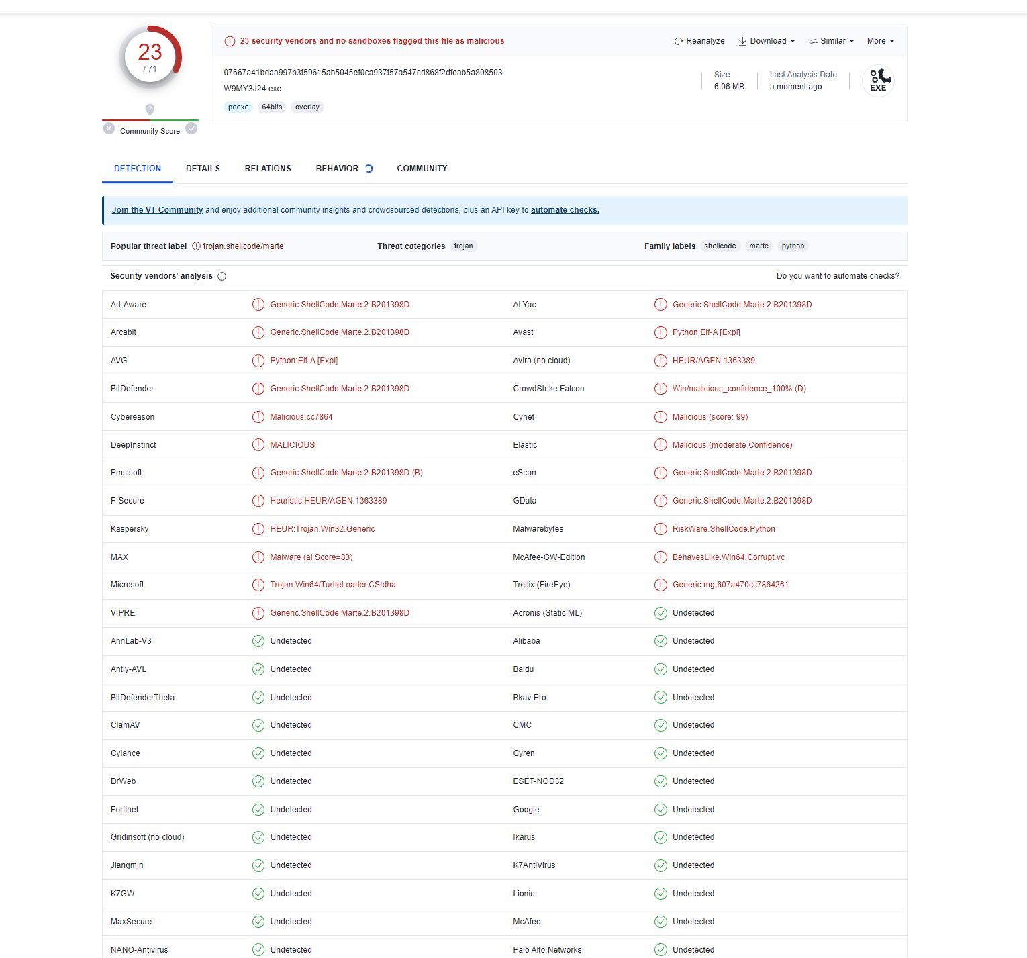Click the refresh icon next to the BEHAVIOR tab
Image resolution: width=1027 pixels, height=958 pixels.
click(x=369, y=168)
